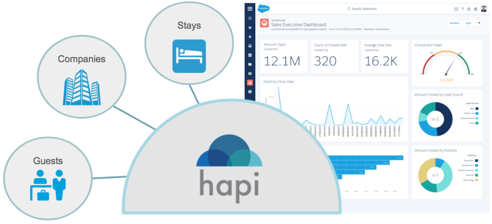
Task: Click the Email legend swatch
Action: (477, 123)
